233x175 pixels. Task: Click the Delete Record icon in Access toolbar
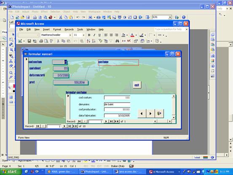point(129,41)
